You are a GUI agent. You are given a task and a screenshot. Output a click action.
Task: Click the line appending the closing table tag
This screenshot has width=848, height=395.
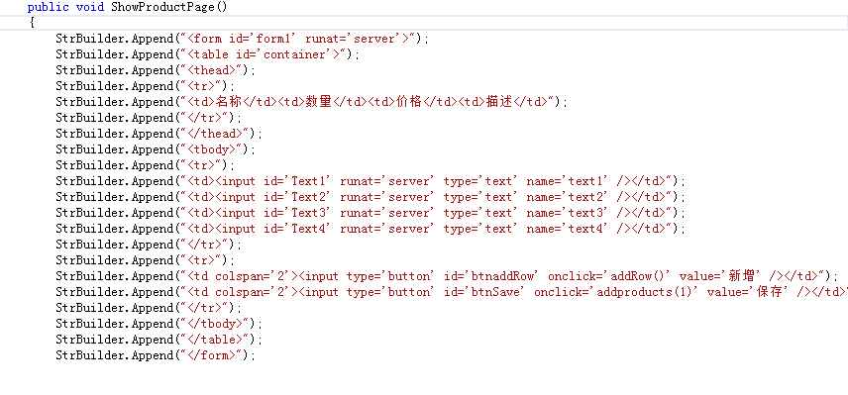[x=159, y=340]
